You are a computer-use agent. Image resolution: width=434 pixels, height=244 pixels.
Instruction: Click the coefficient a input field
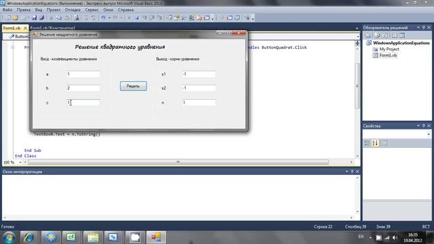[83, 74]
